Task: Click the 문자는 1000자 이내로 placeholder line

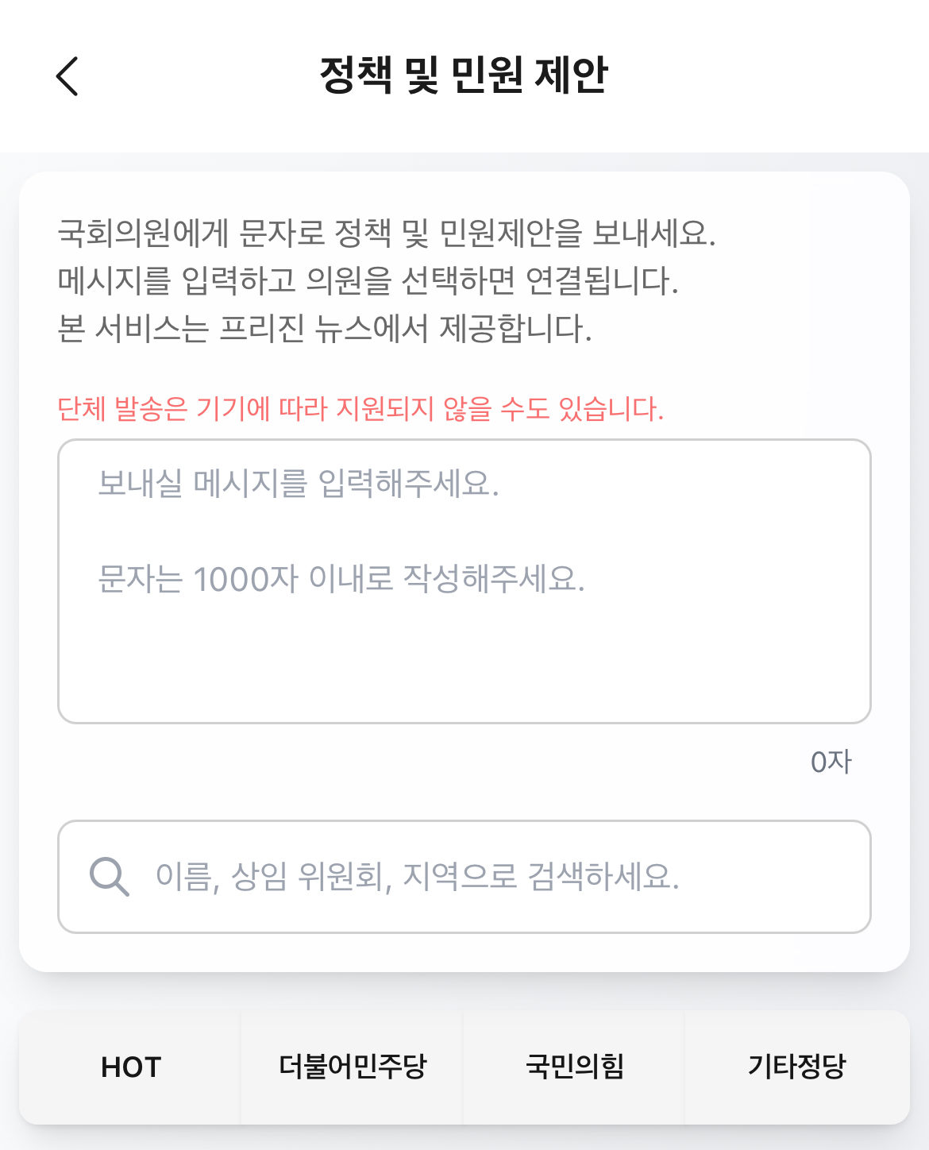Action: [341, 579]
